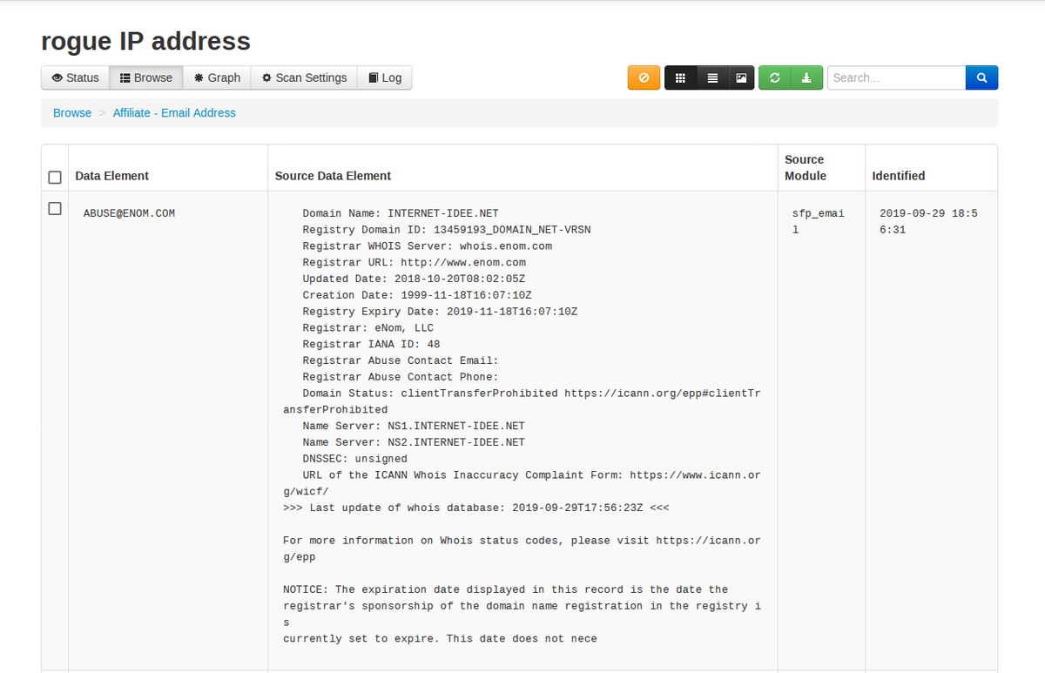
Task: Switch to grid view icon
Action: [x=680, y=77]
